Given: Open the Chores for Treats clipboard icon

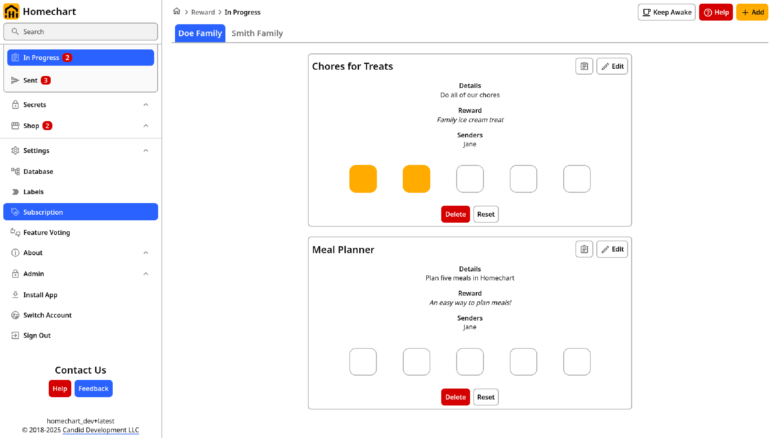Looking at the screenshot, I should coord(584,66).
